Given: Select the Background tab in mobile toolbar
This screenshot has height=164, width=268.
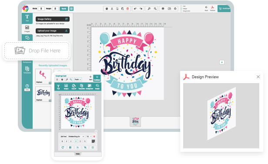Looking at the screenshot, I should [x=89, y=87].
